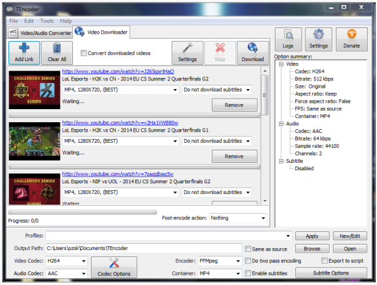Click Open output folder button
The width and height of the screenshot is (377, 285).
350,249
